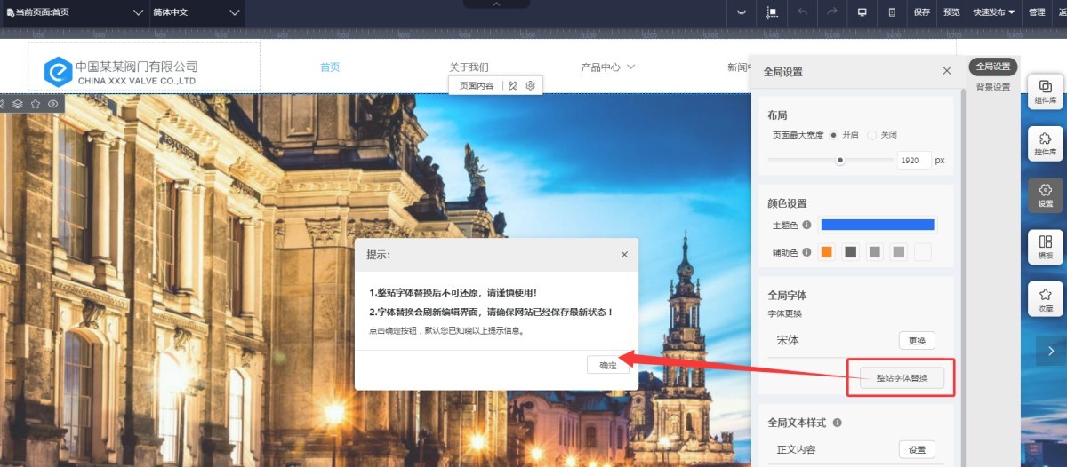Click the eye-shaped hide icon in top toolbar
Image resolution: width=1067 pixels, height=467 pixels.
click(x=742, y=12)
